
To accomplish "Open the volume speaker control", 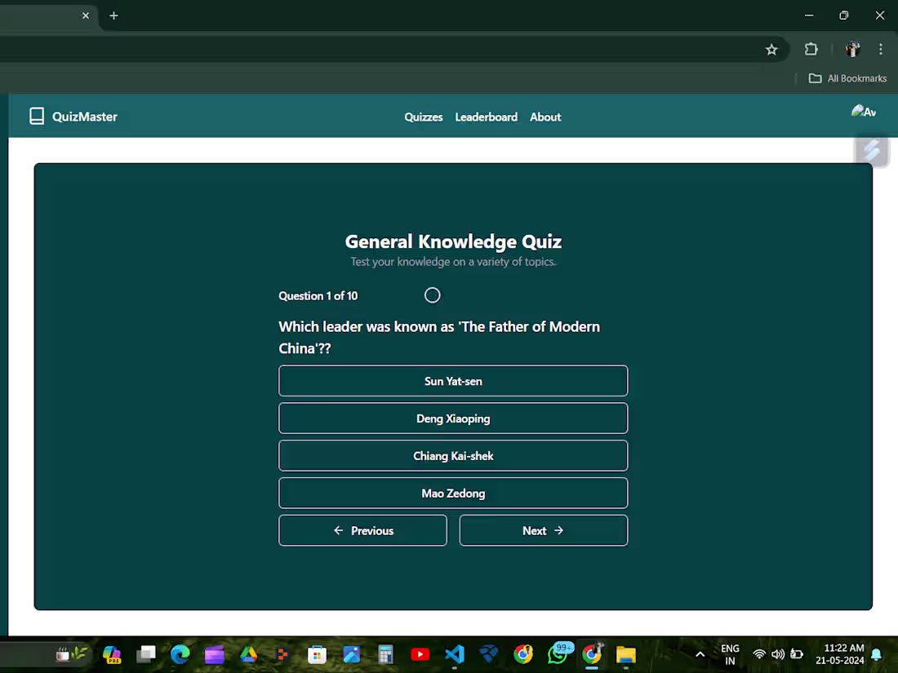I will point(778,654).
